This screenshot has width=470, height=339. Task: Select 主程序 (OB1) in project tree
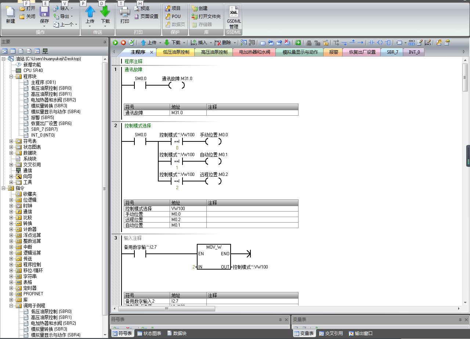(43, 82)
